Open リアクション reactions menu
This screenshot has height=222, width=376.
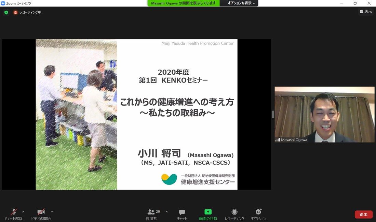(x=258, y=214)
